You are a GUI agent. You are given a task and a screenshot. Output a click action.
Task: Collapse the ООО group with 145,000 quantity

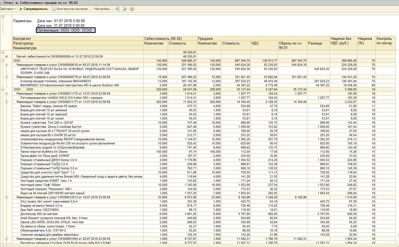[x=3, y=60]
